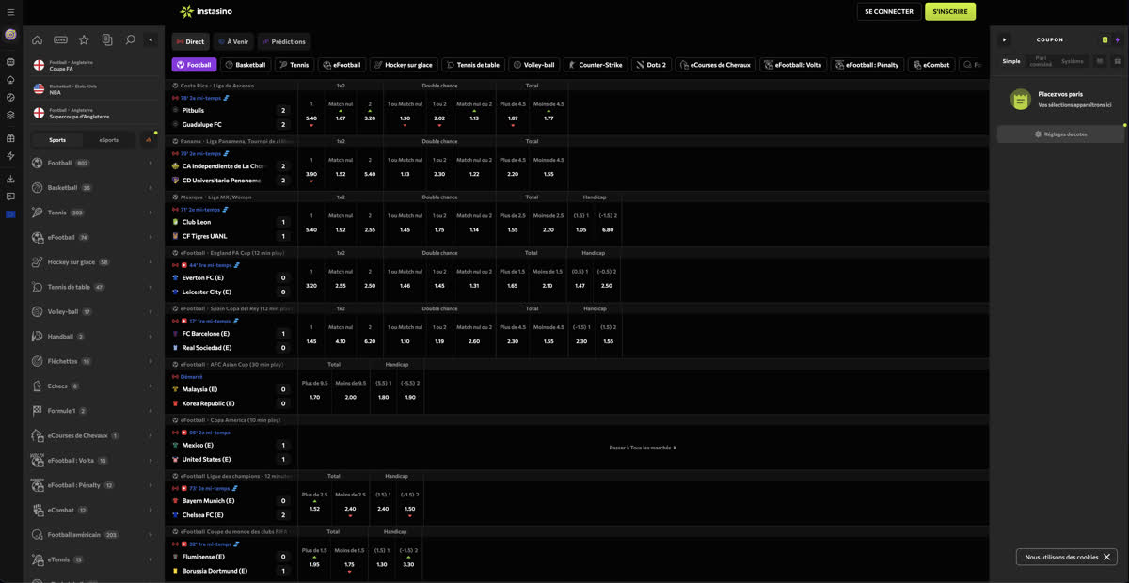
Task: Expand the Football américain sidebar category
Action: (x=92, y=535)
